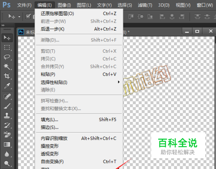The image size is (216, 169).
Task: Open the 文字(Y) menu
Action: pyautogui.click(x=105, y=5)
